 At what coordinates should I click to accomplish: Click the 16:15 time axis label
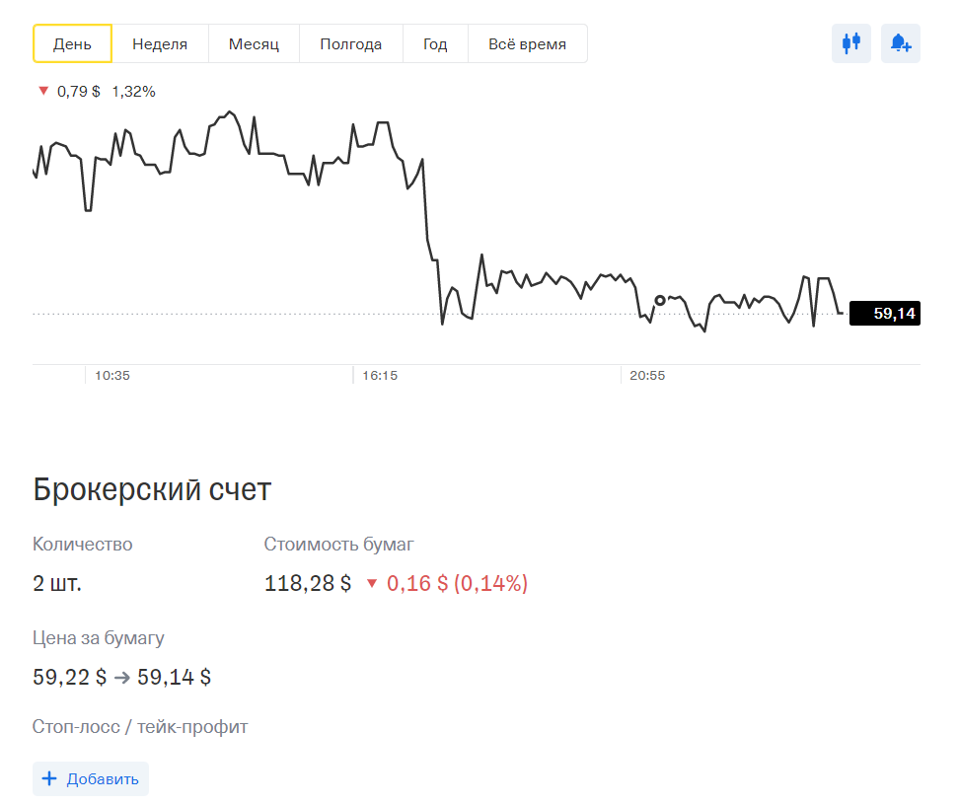pos(380,376)
